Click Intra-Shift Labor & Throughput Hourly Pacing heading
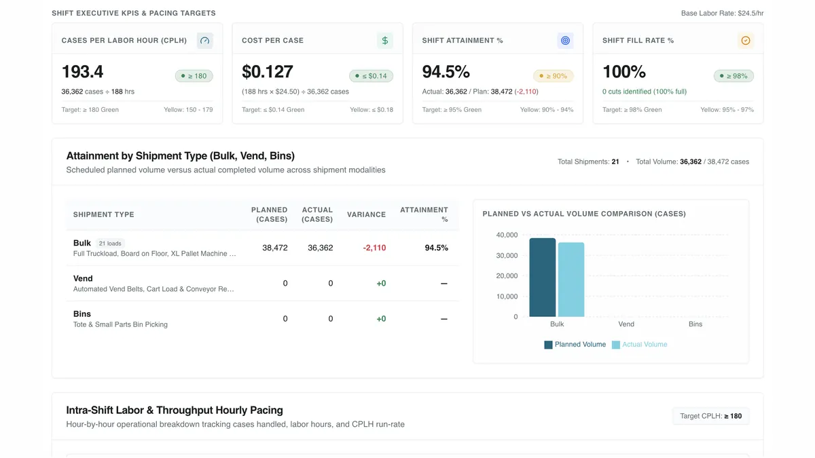 [175, 410]
